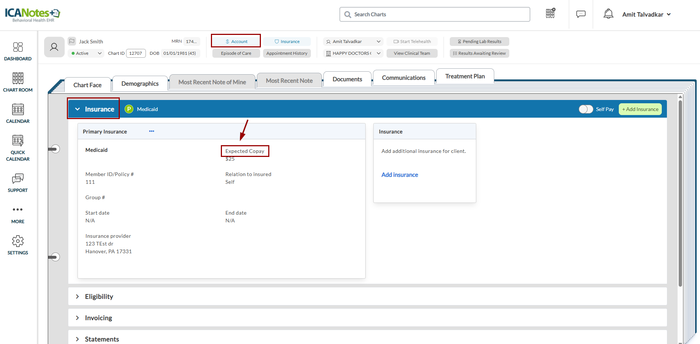Switch to the Demographics tab
Image resolution: width=700 pixels, height=344 pixels.
point(140,84)
